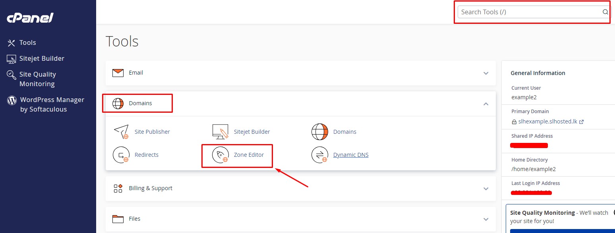This screenshot has width=615, height=233.
Task: Open the Redirects icon
Action: (x=121, y=155)
